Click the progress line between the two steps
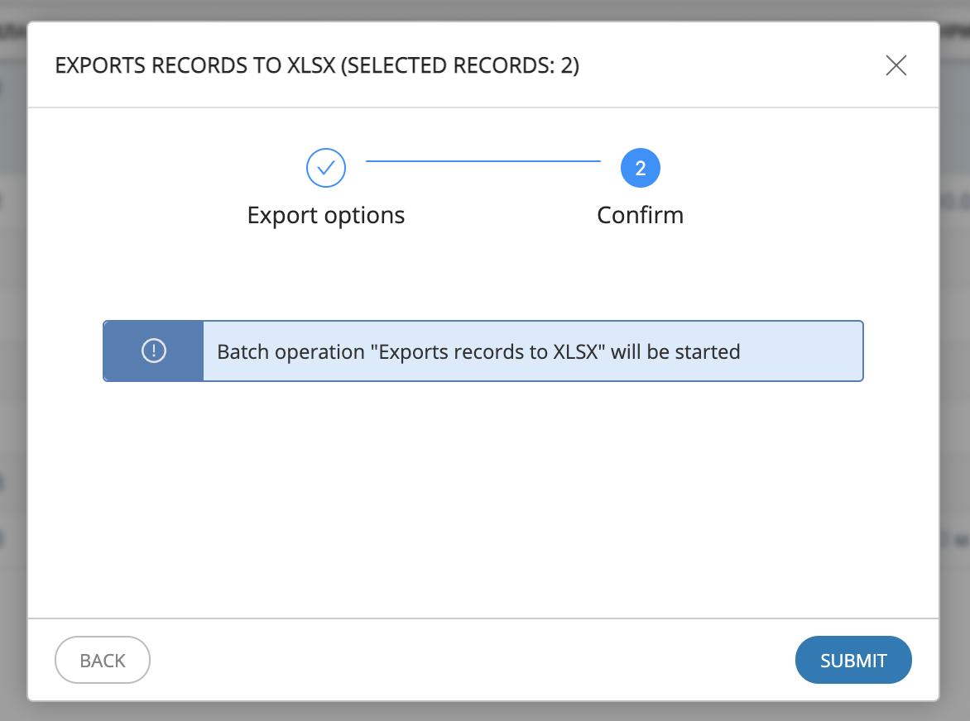Screen dimensions: 970x721 pyautogui.click(x=483, y=161)
